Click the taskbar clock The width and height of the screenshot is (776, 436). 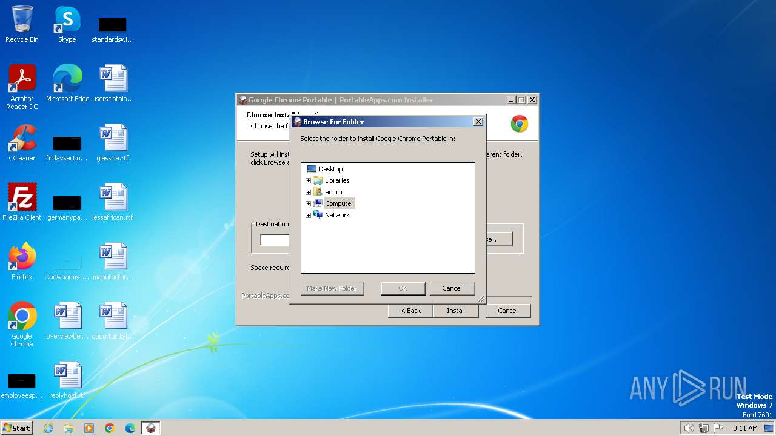click(x=745, y=428)
